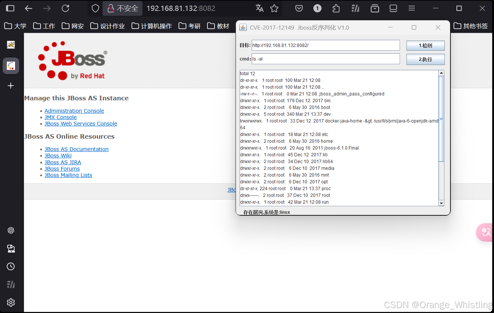
Task: Open the 教材 bookmark folder
Action: coord(218,26)
